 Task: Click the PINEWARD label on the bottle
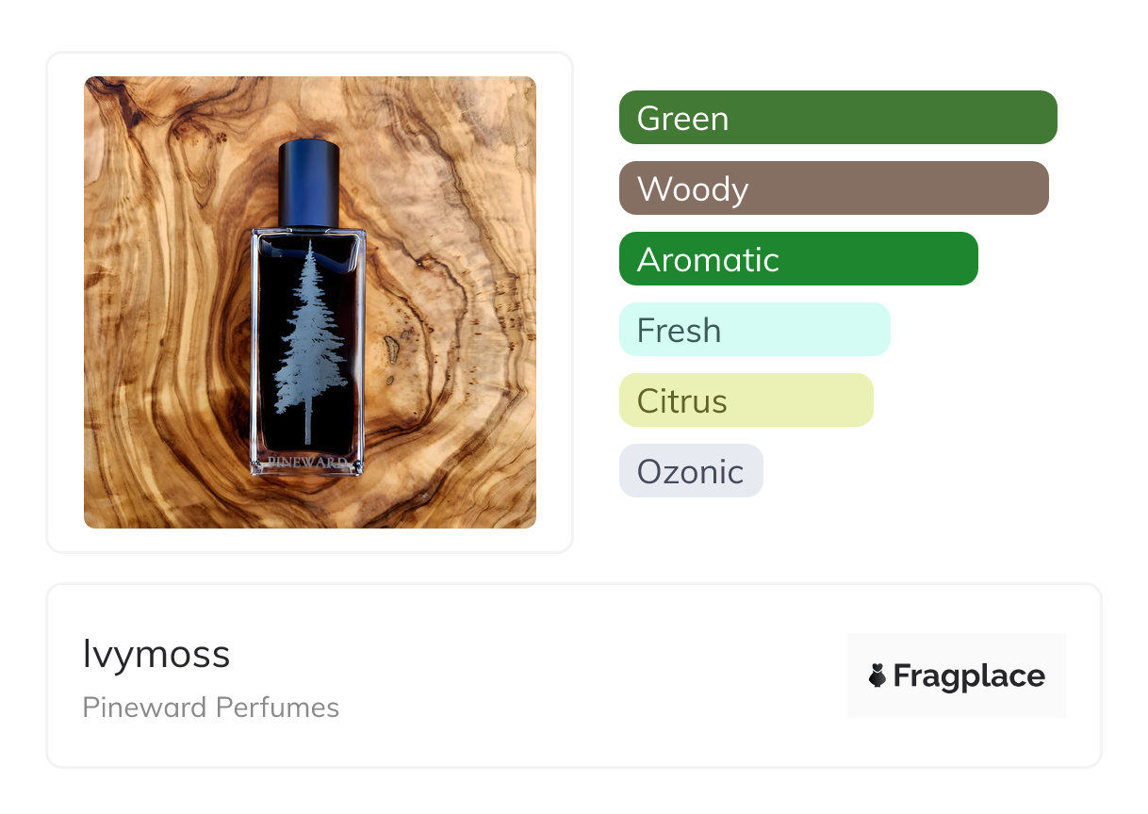tap(309, 462)
